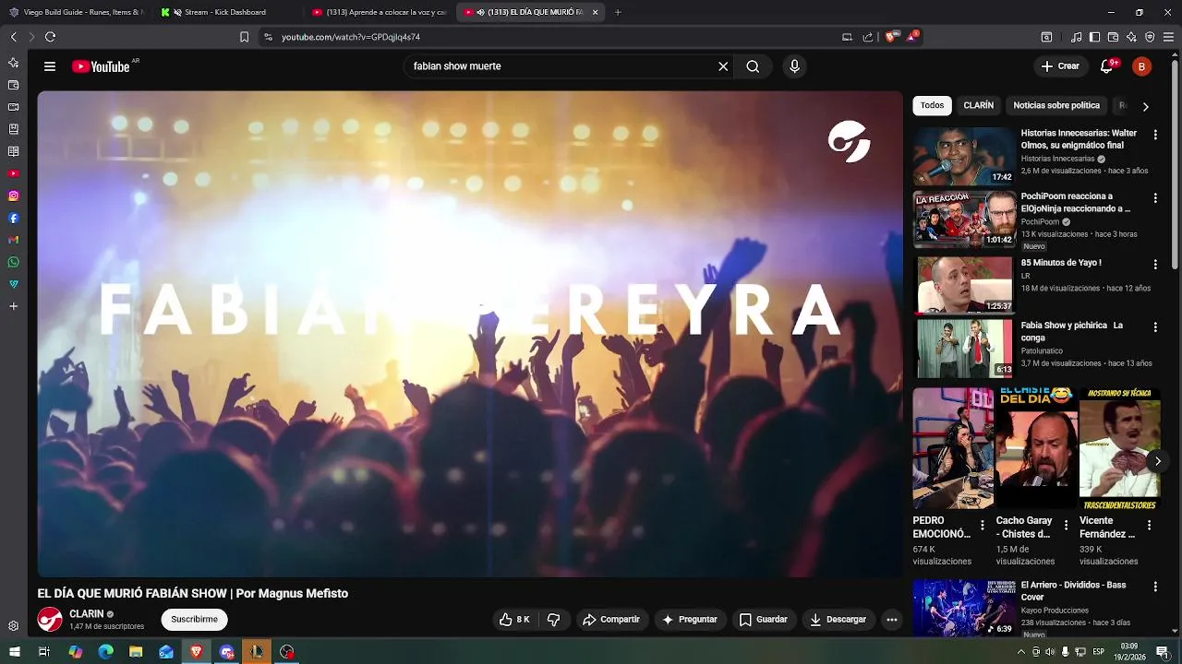The width and height of the screenshot is (1182, 664).
Task: Add a site to browser sidebar
Action: tap(13, 306)
